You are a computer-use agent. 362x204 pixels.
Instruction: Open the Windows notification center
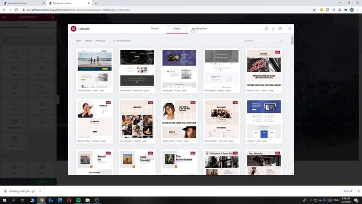click(x=356, y=200)
